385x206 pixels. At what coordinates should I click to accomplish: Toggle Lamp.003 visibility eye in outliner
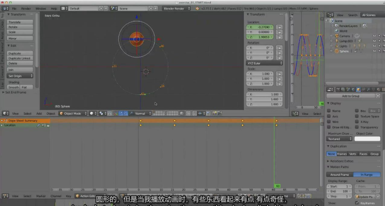[375, 41]
